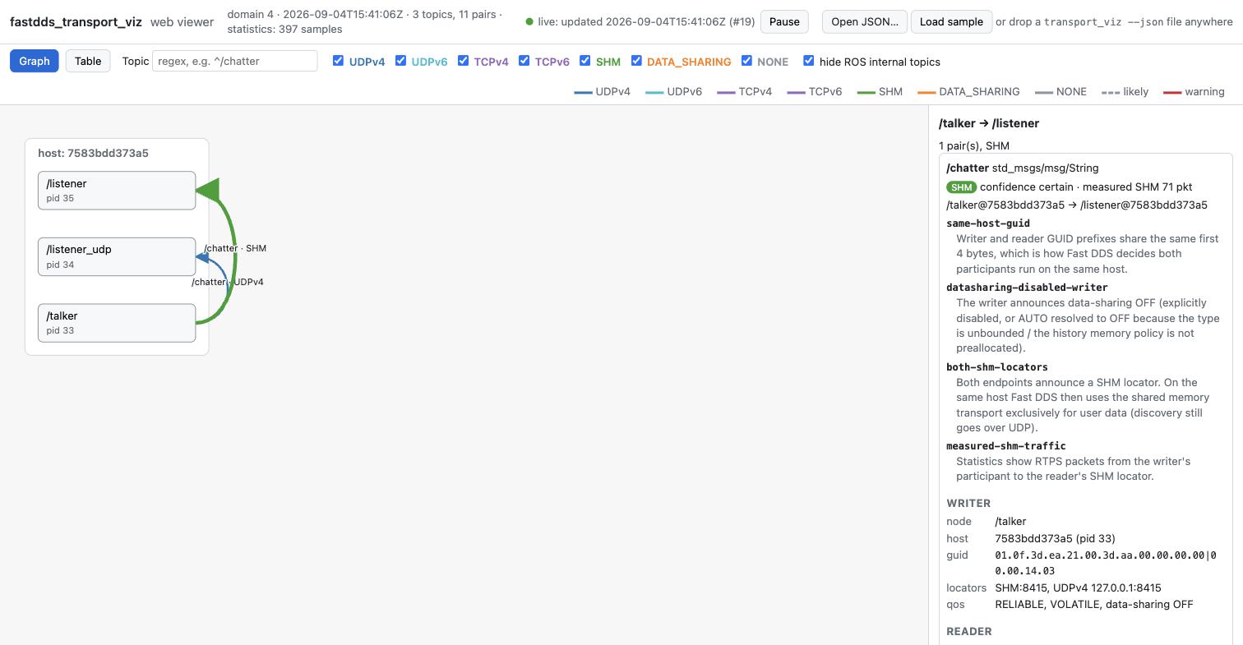Toggle the SHM transport checkbox
1243x645 pixels.
tap(585, 61)
